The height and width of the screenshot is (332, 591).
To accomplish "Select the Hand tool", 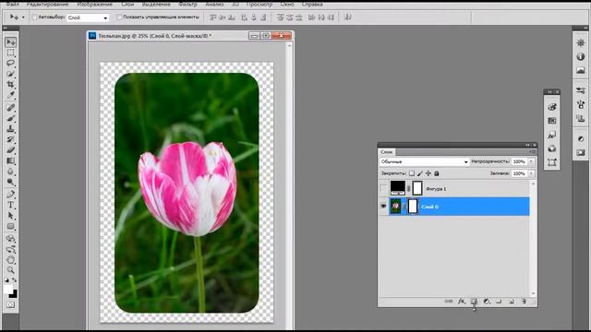I will tap(10, 260).
